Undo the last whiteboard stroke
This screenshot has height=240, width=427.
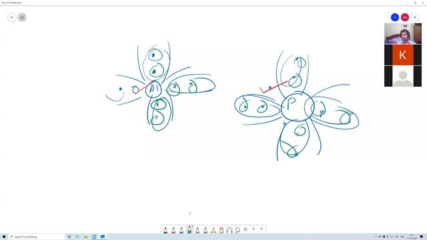coord(254,229)
